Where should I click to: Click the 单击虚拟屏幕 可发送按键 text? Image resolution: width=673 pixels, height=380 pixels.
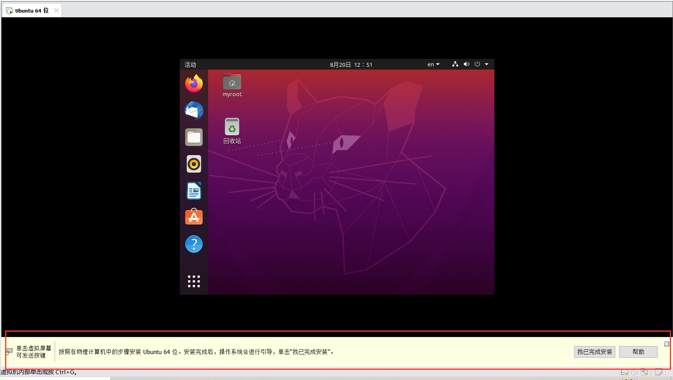34,352
